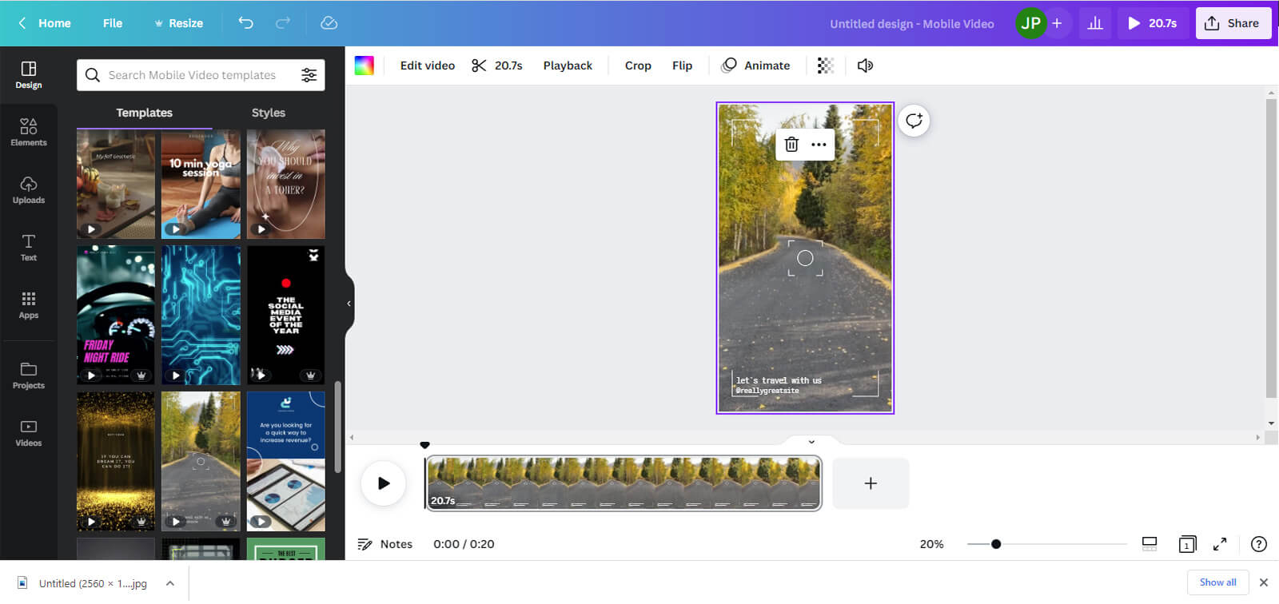Toggle the grid view button
This screenshot has height=604, width=1279.
1150,544
